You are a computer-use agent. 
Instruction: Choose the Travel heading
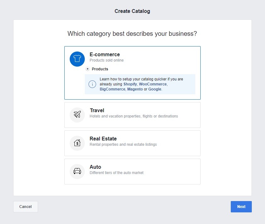click(97, 110)
